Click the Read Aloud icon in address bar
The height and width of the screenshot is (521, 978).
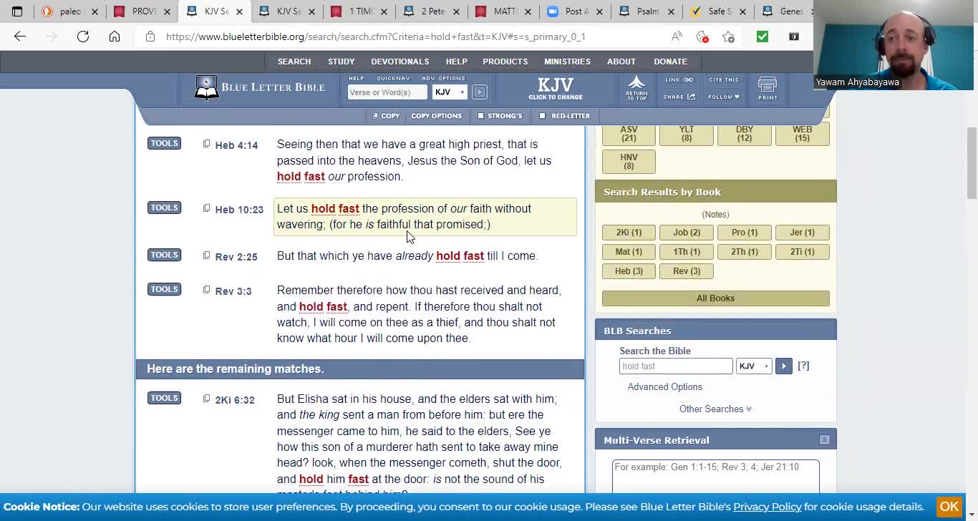pos(677,36)
